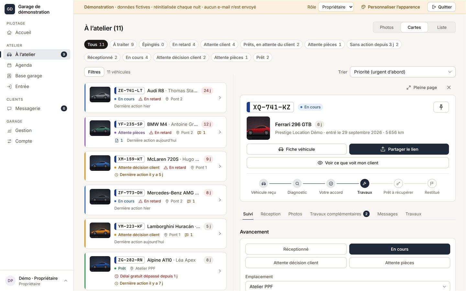Click the Véhicule reçu car step icon

coord(263,183)
